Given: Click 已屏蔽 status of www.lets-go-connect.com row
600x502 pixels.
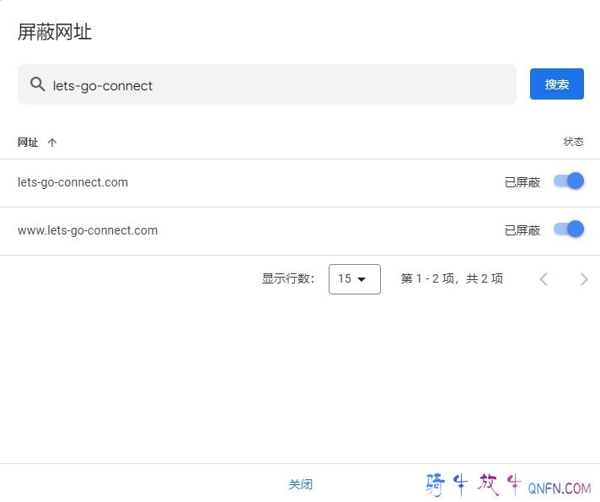Looking at the screenshot, I should coord(522,230).
